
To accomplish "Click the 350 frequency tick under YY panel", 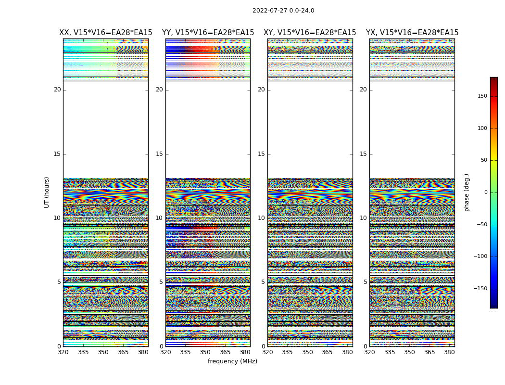I will (x=205, y=352).
